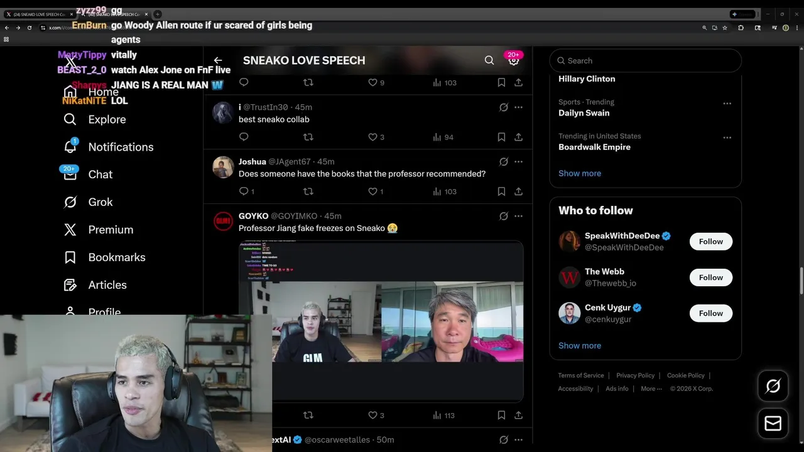Share the 'best sneako collab' post

[x=518, y=137]
